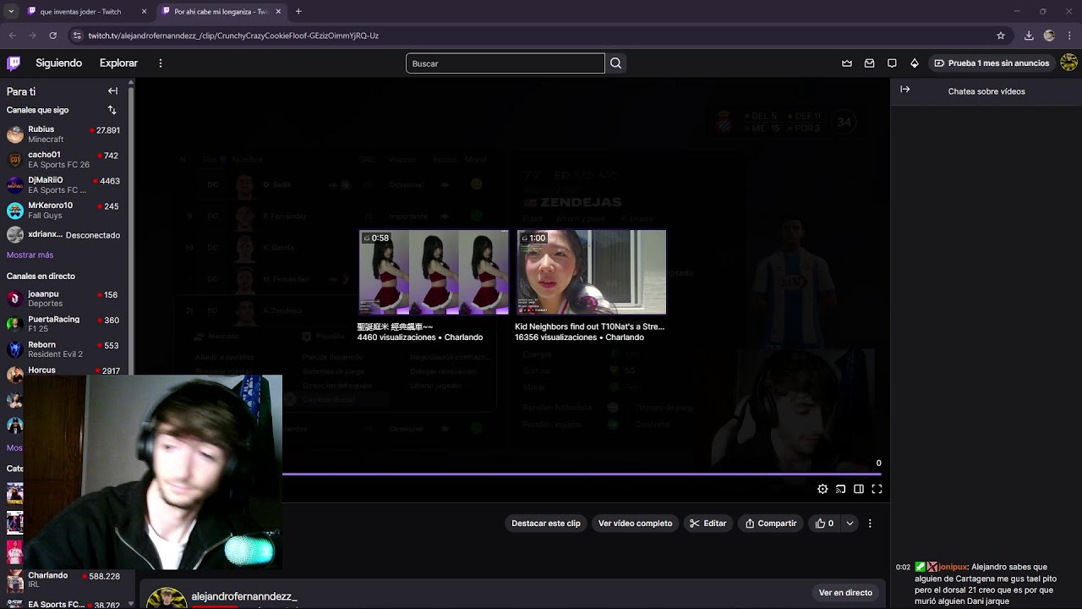
Task: Open the user profile avatar menu
Action: tap(1068, 63)
